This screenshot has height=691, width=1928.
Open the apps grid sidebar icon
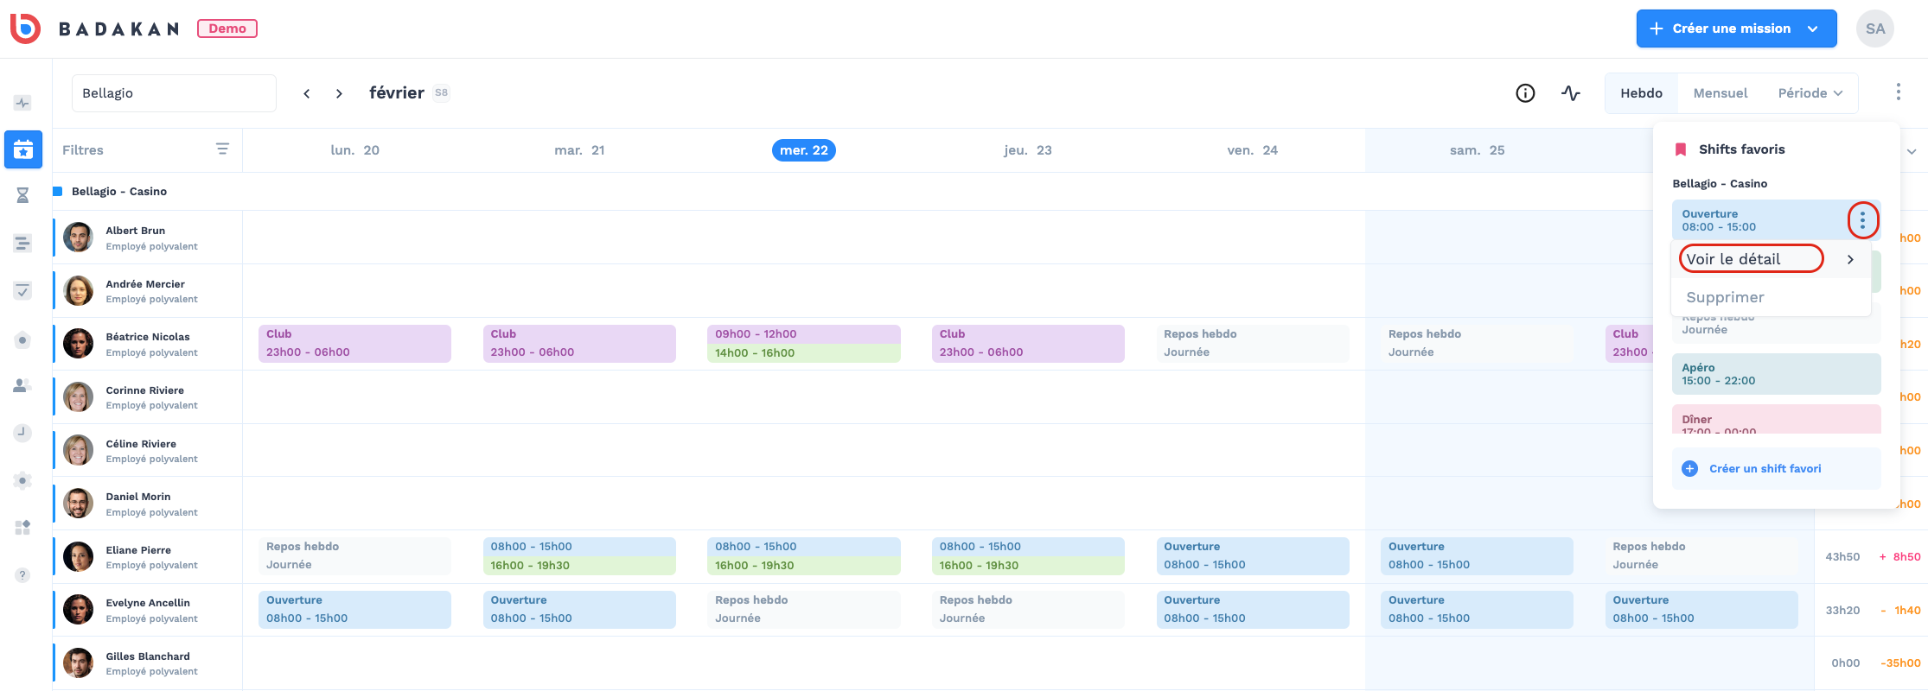coord(23,528)
